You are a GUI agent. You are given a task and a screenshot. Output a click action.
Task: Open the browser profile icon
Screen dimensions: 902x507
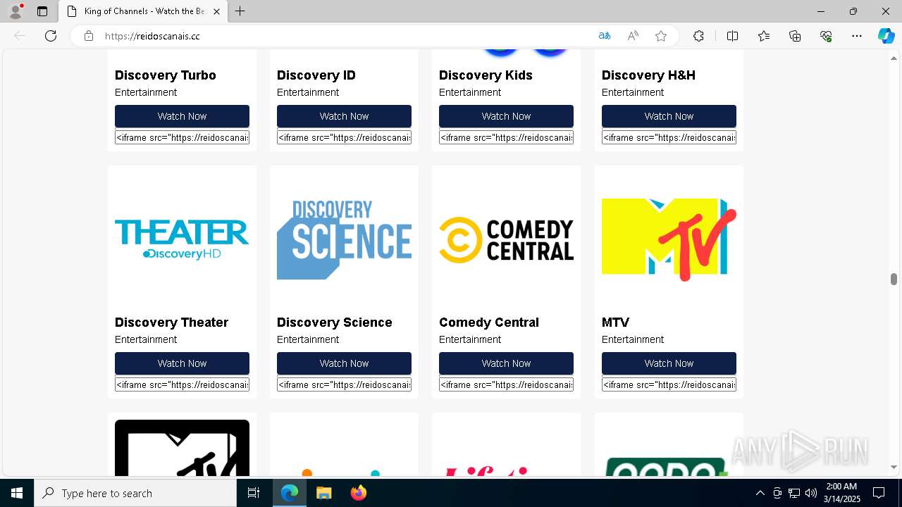(16, 11)
